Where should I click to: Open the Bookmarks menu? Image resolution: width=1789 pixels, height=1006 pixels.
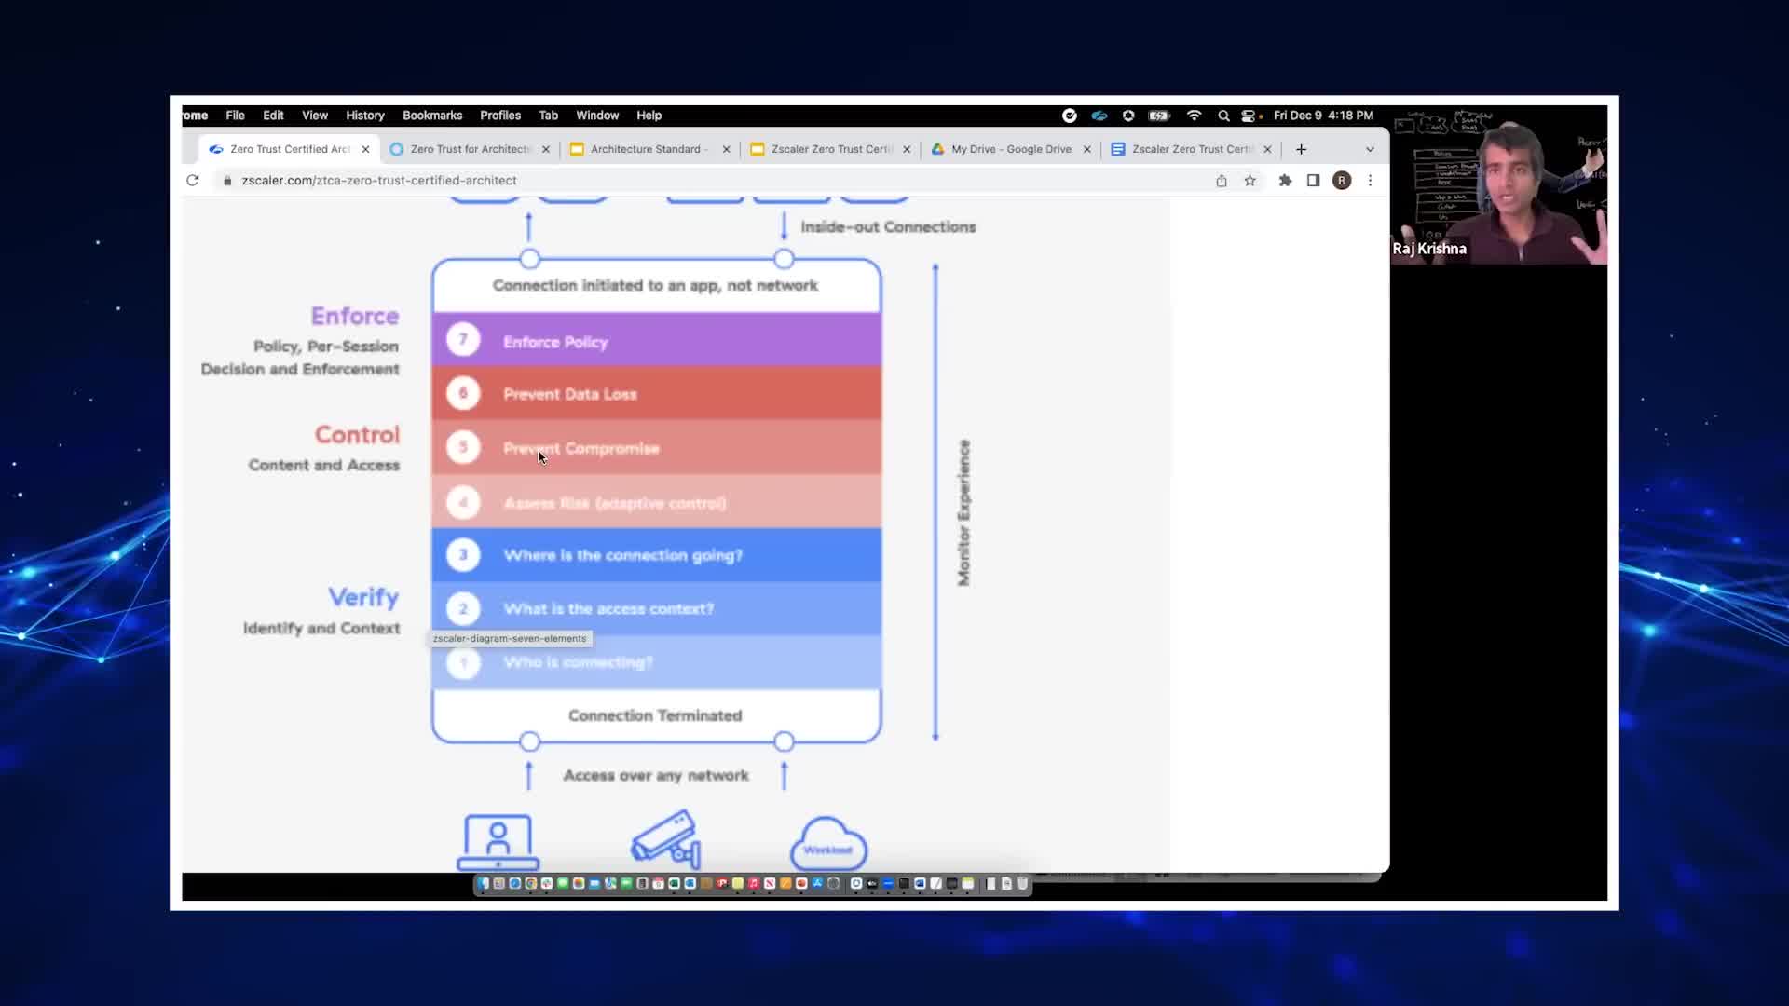coord(431,116)
